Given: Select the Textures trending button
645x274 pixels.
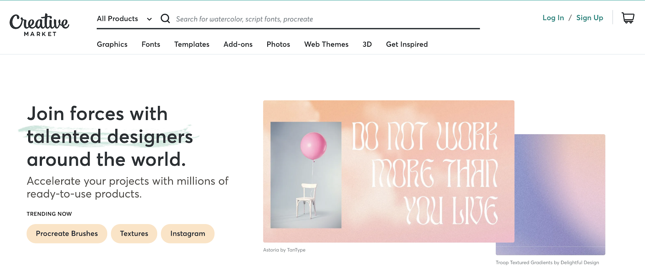Looking at the screenshot, I should [x=134, y=234].
